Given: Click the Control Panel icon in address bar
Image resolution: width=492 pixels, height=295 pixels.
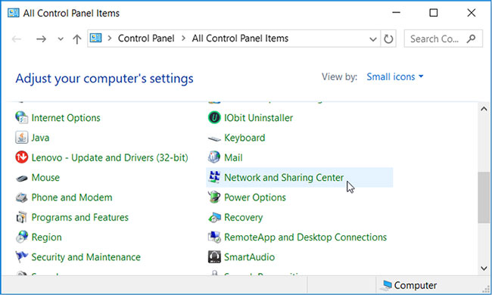Looking at the screenshot, I should (95, 39).
